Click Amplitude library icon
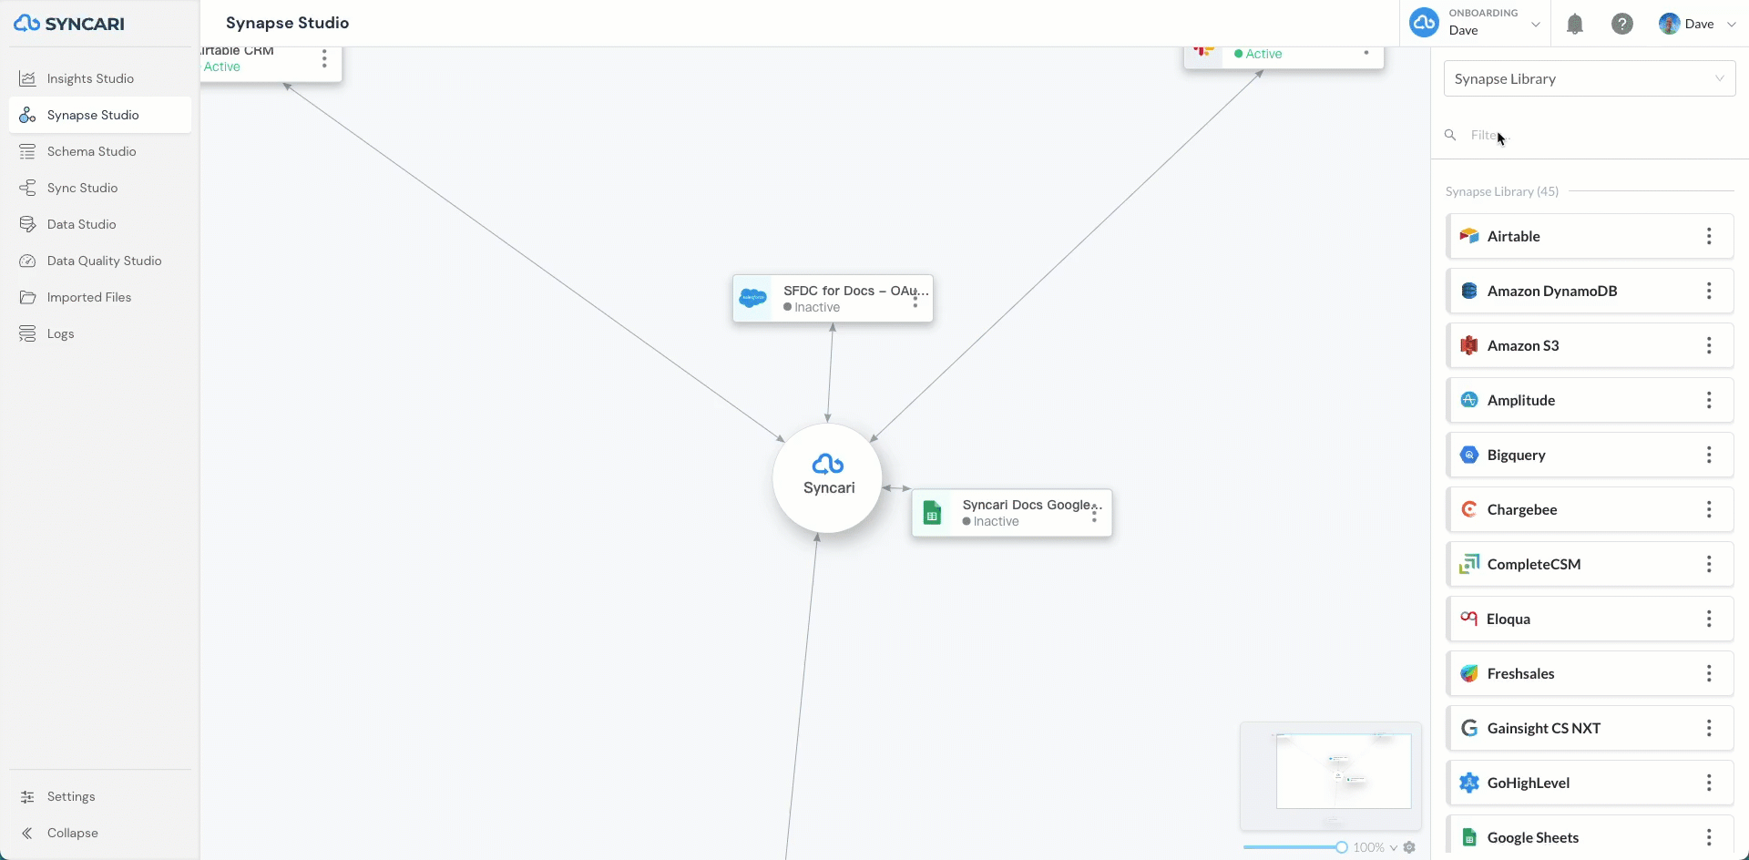The image size is (1749, 860). (x=1469, y=400)
